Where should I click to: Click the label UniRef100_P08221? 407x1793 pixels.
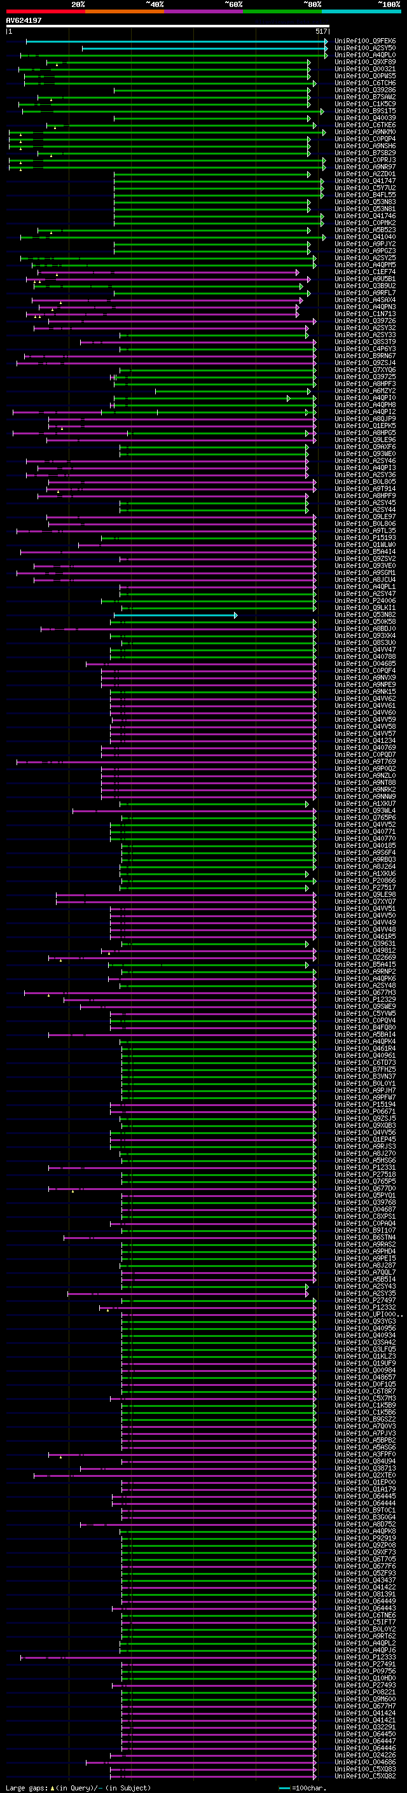[x=365, y=1692]
